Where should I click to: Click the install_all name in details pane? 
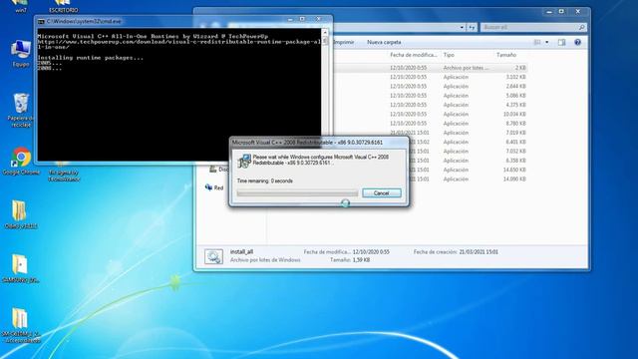click(x=241, y=252)
